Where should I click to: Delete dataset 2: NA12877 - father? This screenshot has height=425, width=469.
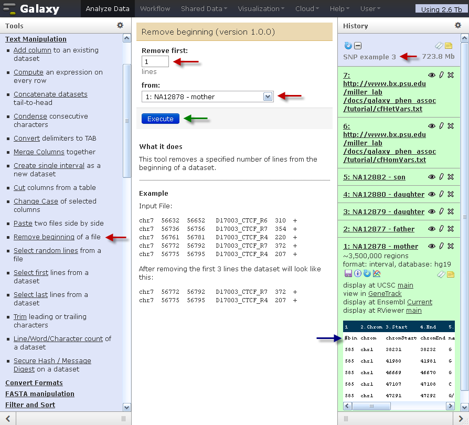[x=451, y=229]
